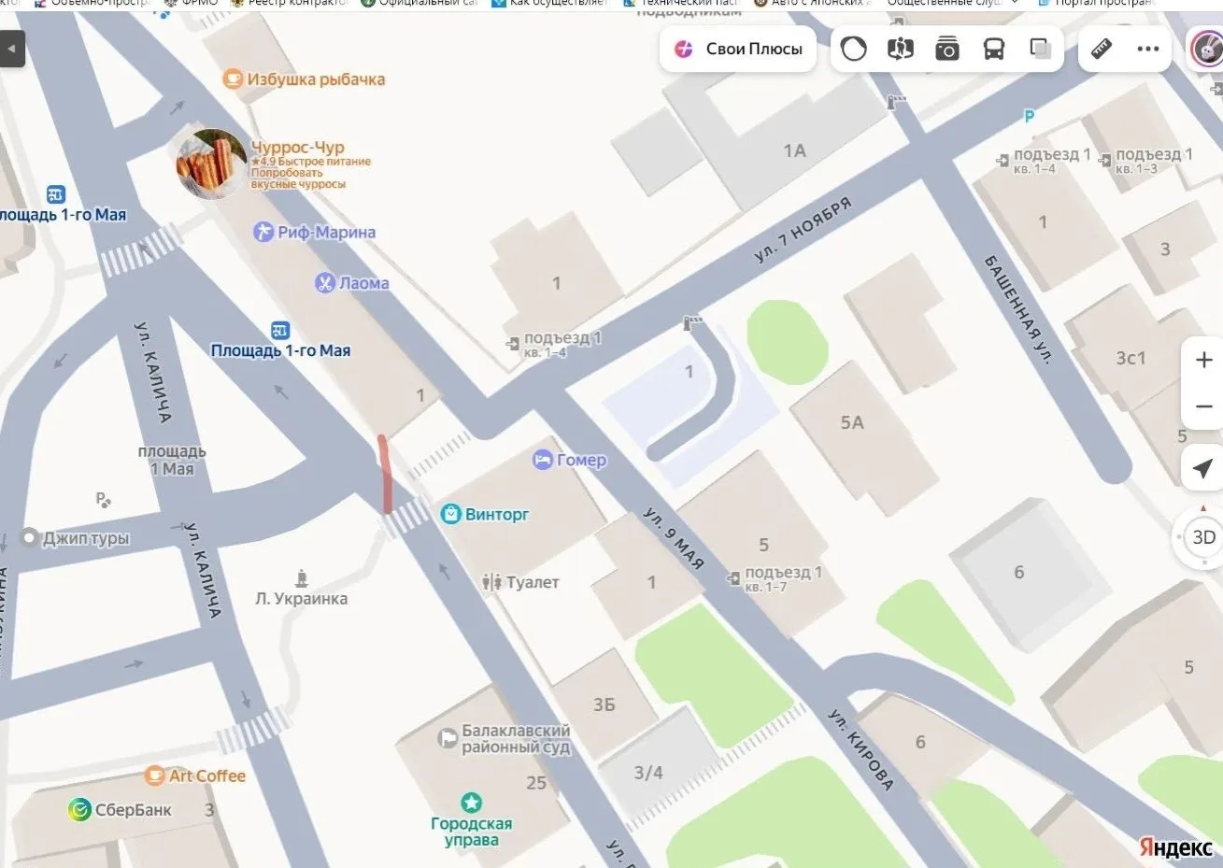Enable street panoramas layer icon
Screen dimensions: 1223x868
pos(901,49)
